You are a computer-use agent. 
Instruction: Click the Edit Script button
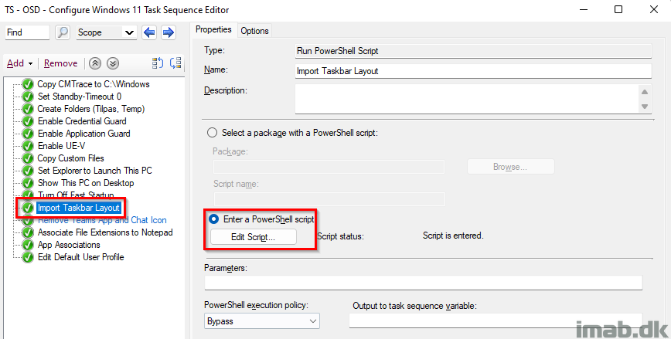(x=254, y=237)
